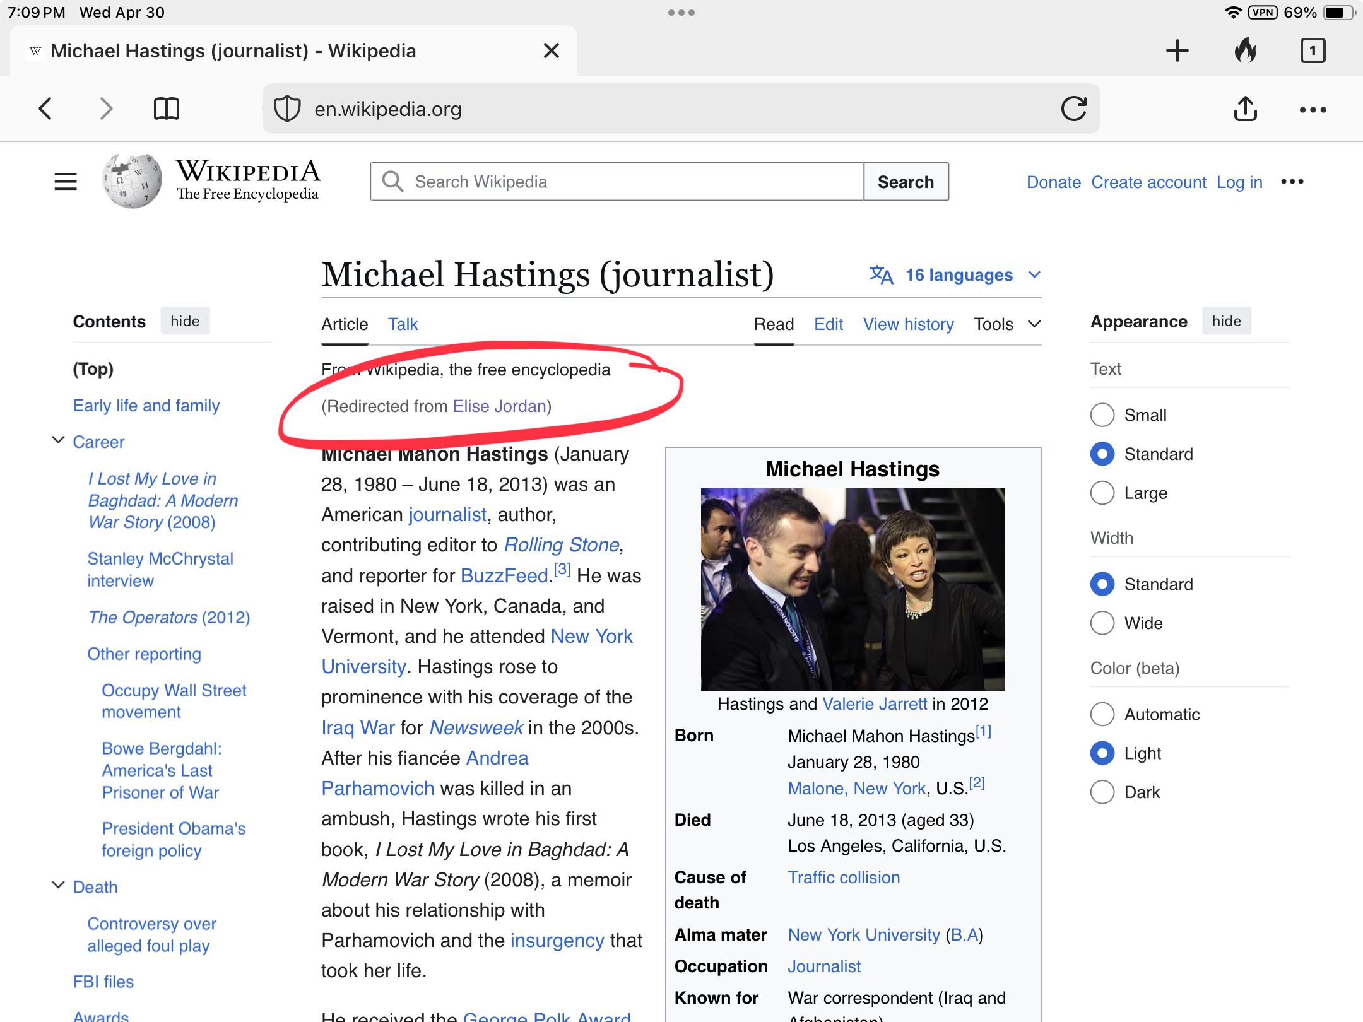This screenshot has width=1363, height=1022.
Task: Open the share sheet icon
Action: (x=1245, y=108)
